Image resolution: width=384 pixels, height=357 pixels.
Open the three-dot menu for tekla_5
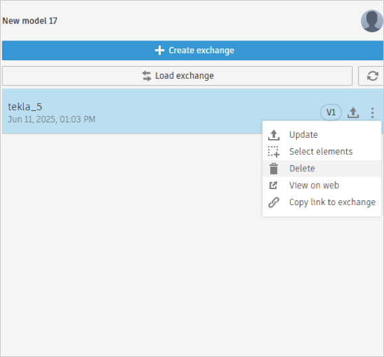pyautogui.click(x=372, y=113)
